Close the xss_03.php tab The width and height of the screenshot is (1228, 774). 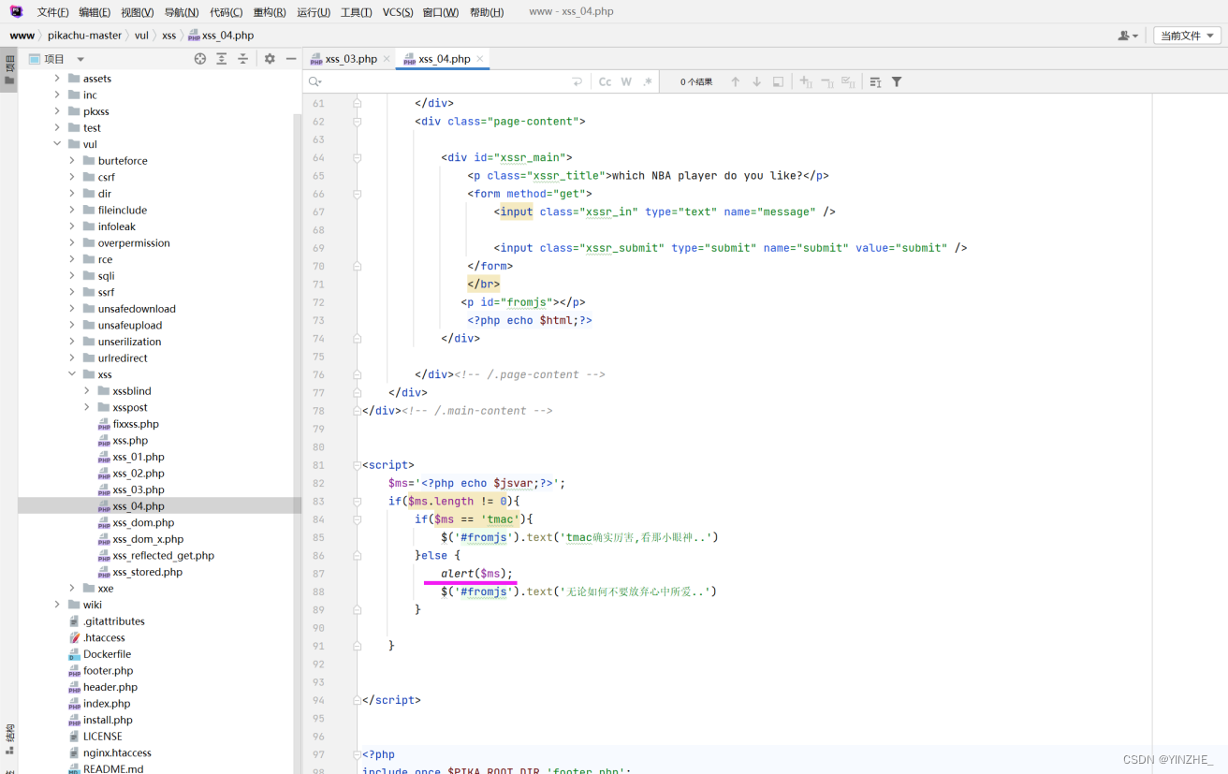(387, 59)
